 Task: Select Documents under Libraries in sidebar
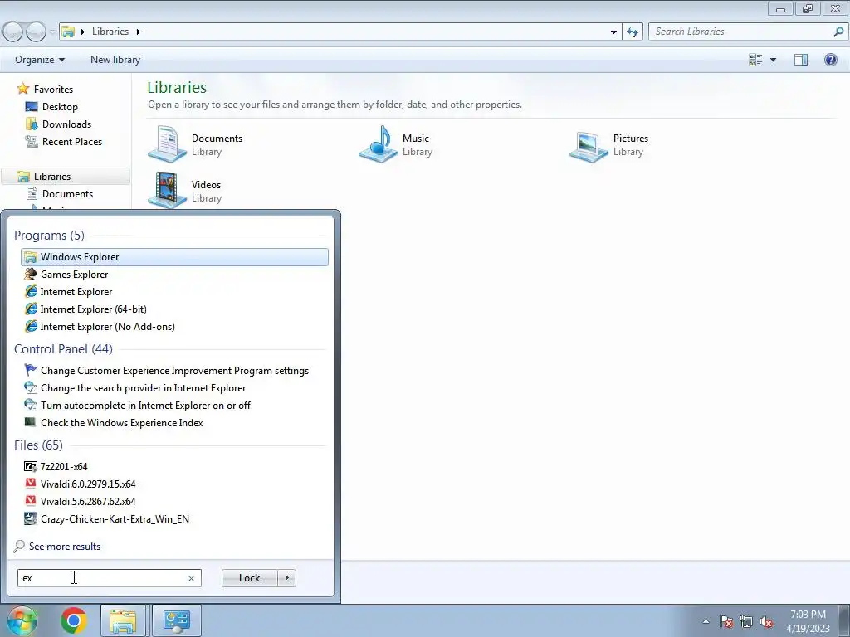click(x=67, y=193)
